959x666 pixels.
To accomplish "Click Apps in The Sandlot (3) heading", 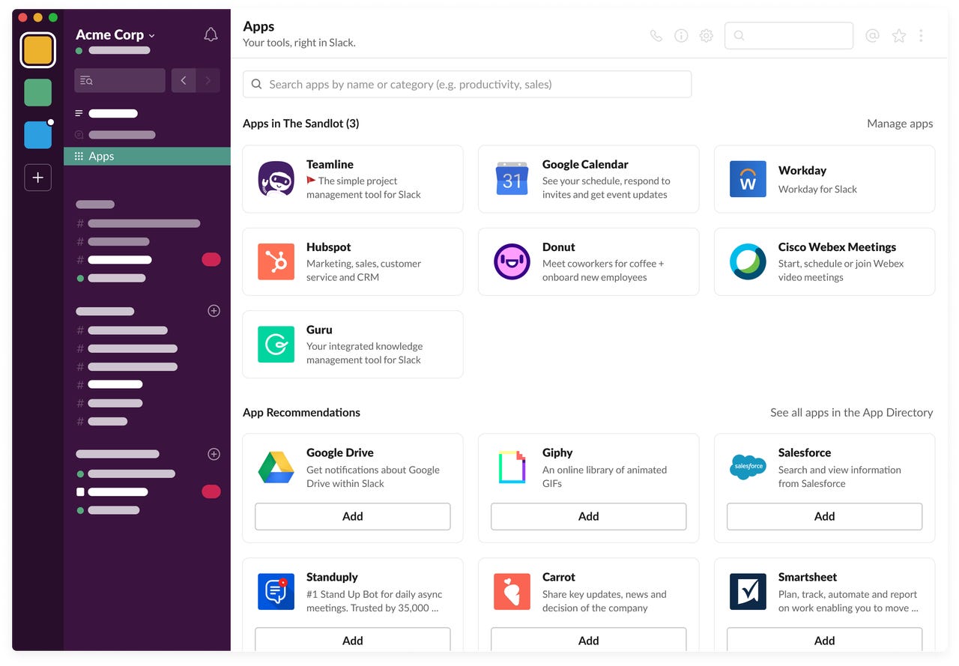I will [x=300, y=124].
